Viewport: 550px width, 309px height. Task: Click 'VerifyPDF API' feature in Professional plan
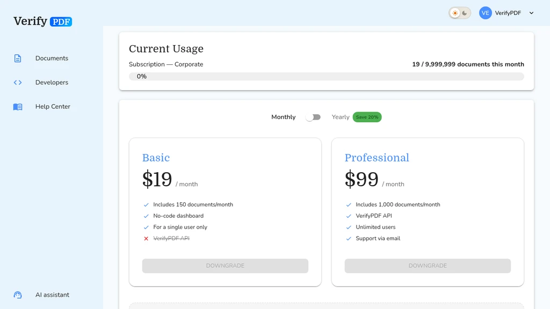pos(374,216)
